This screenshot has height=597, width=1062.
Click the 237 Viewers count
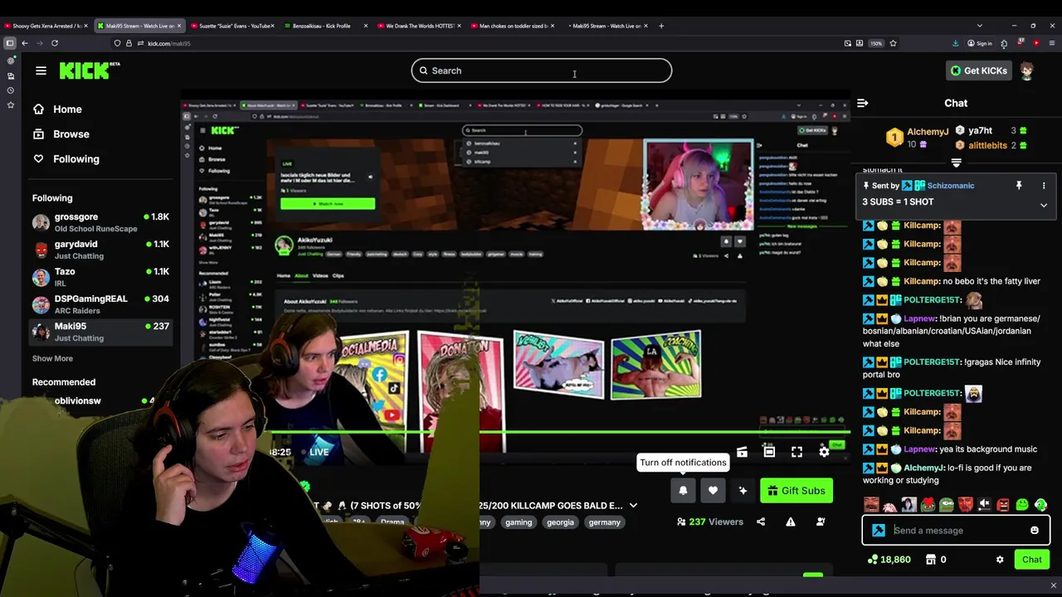(709, 522)
